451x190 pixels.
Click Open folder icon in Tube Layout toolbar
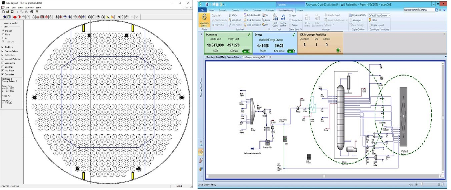coord(8,12)
